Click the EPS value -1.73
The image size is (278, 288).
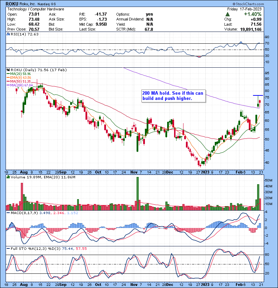[103, 19]
